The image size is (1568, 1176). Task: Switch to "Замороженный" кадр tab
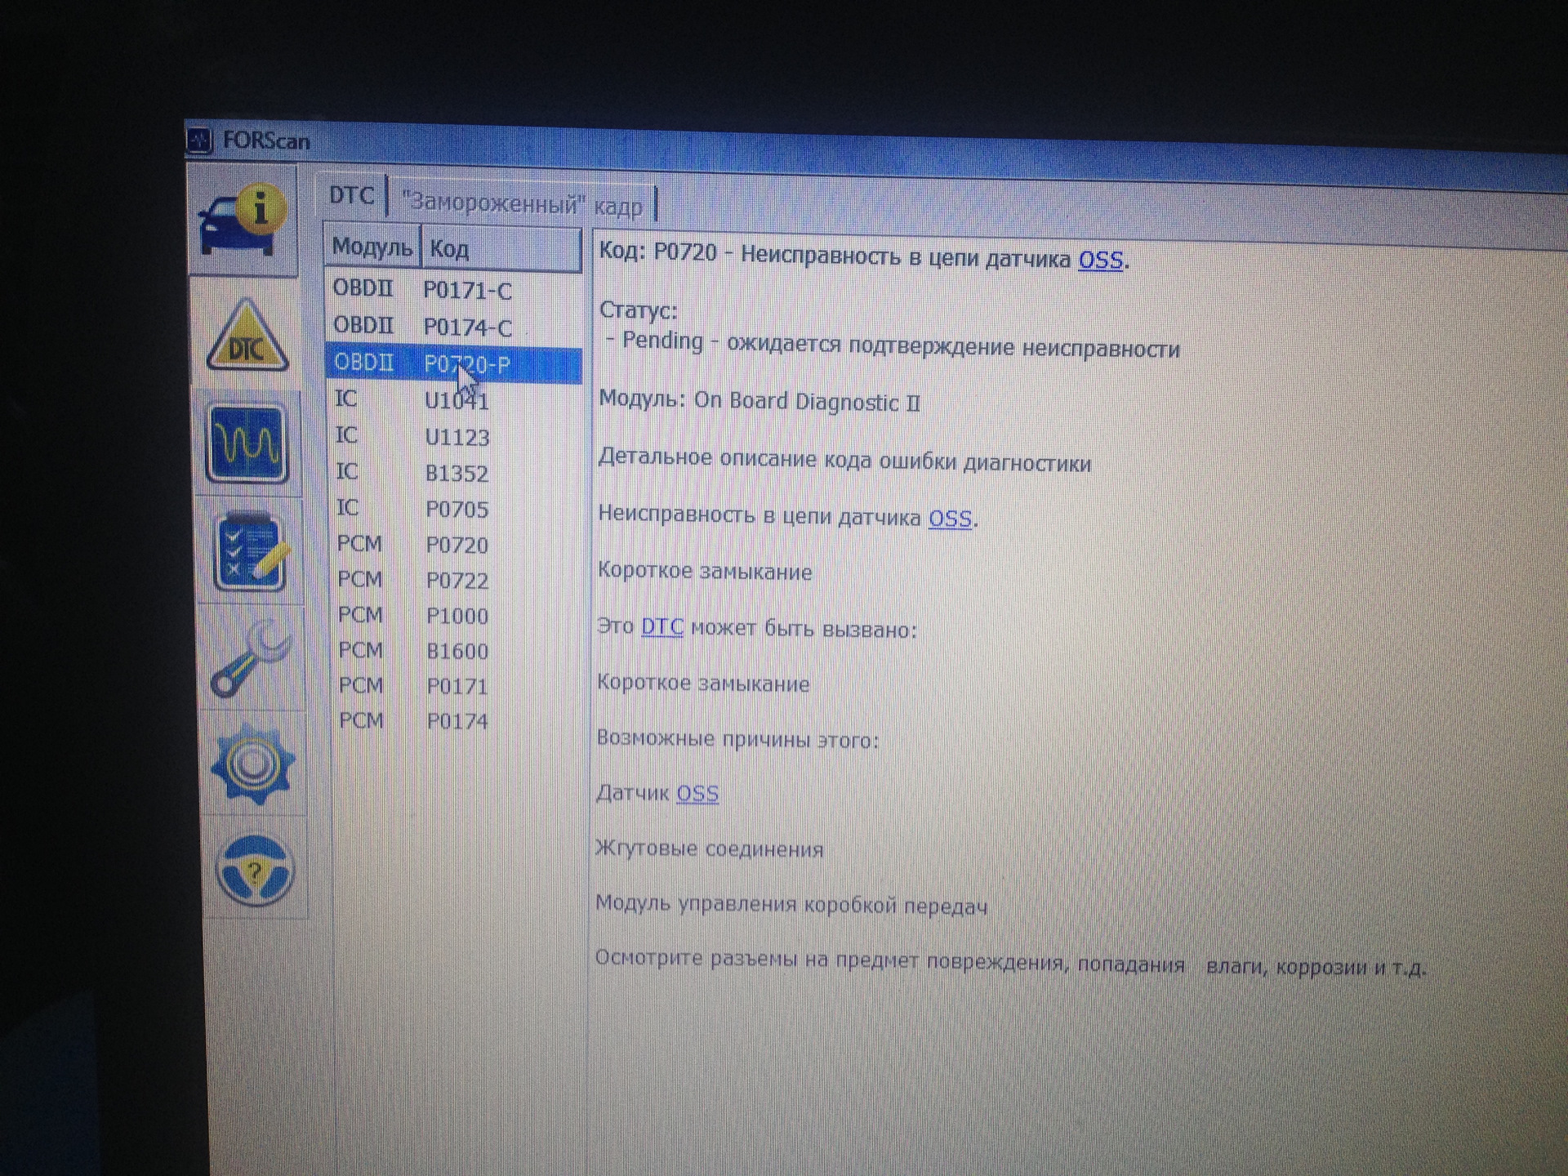click(x=523, y=203)
